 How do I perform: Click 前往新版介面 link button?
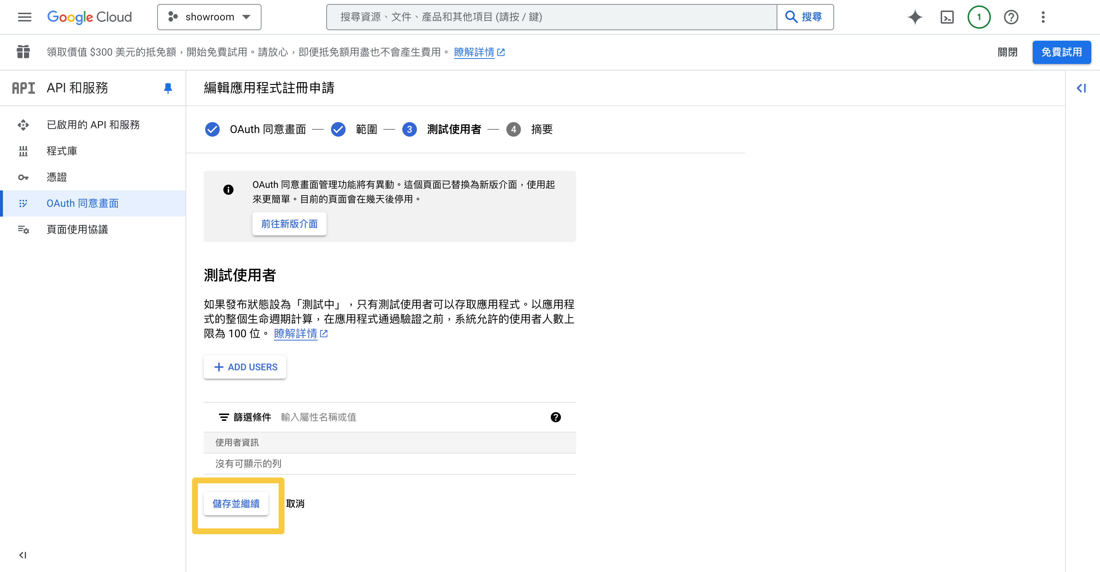click(x=289, y=224)
